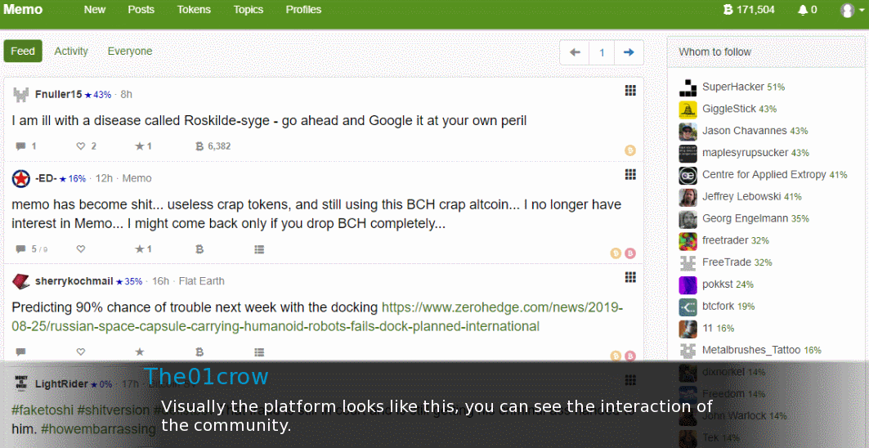Open Georg Engelmann's profile link
This screenshot has height=448, width=869.
pos(745,218)
